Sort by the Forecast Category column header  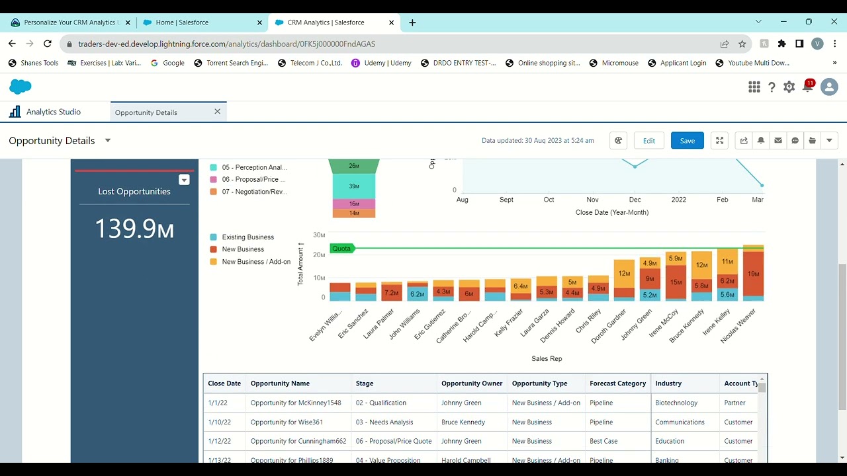(x=617, y=383)
